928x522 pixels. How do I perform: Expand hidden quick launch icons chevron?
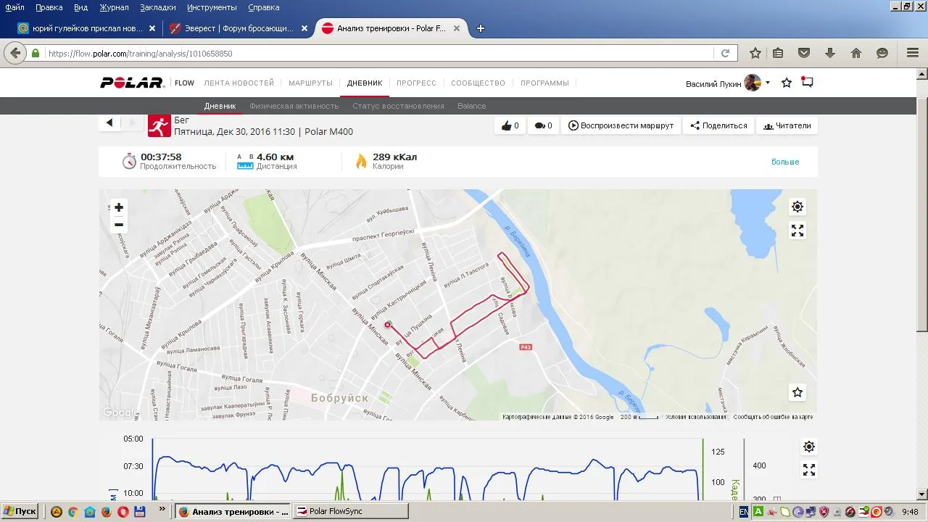[x=162, y=510]
